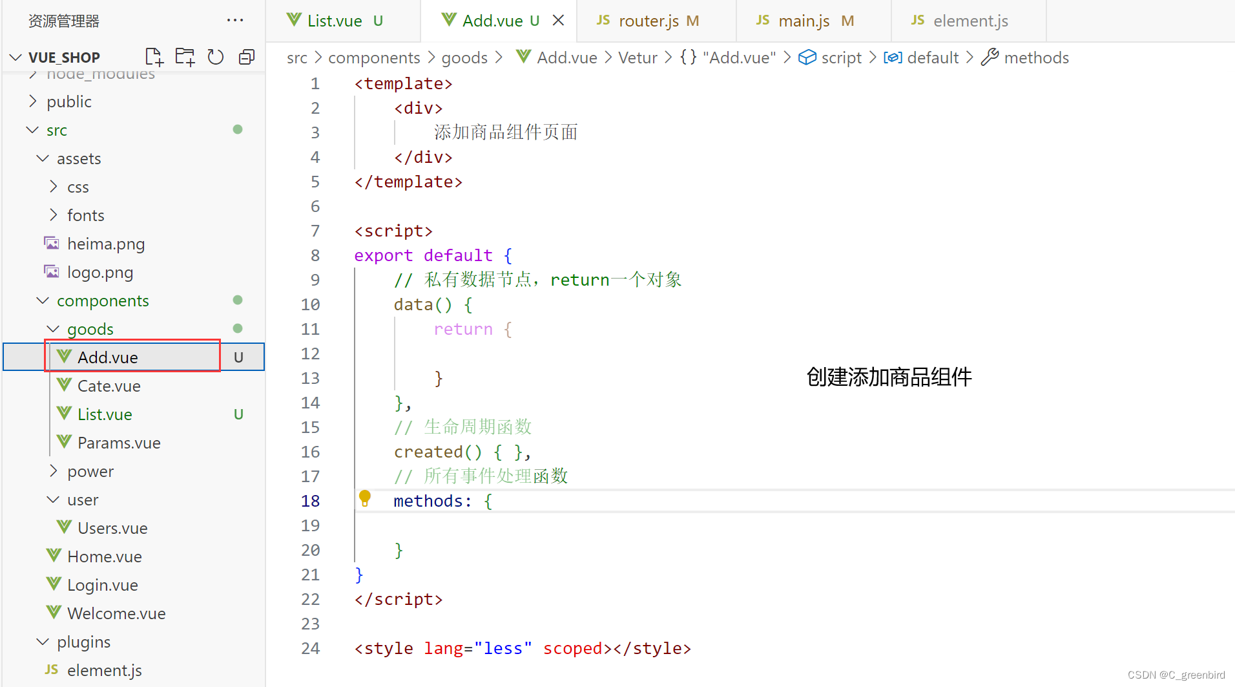The width and height of the screenshot is (1235, 687).
Task: Click the Vue icon beside Params.vue
Action: pos(64,442)
